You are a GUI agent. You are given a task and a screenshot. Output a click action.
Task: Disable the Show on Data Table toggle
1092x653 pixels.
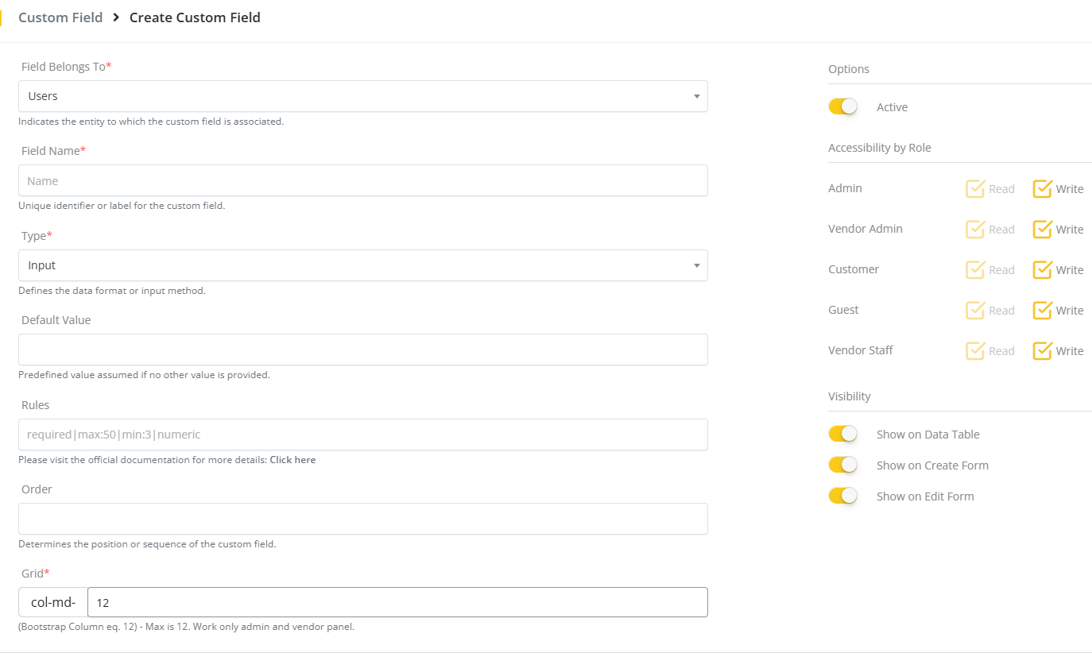pos(842,434)
